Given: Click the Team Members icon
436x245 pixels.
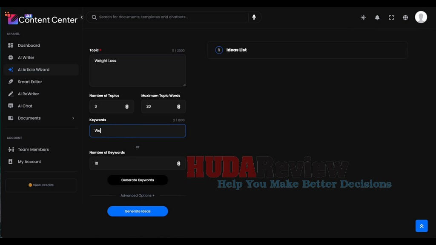Looking at the screenshot, I should (11, 149).
